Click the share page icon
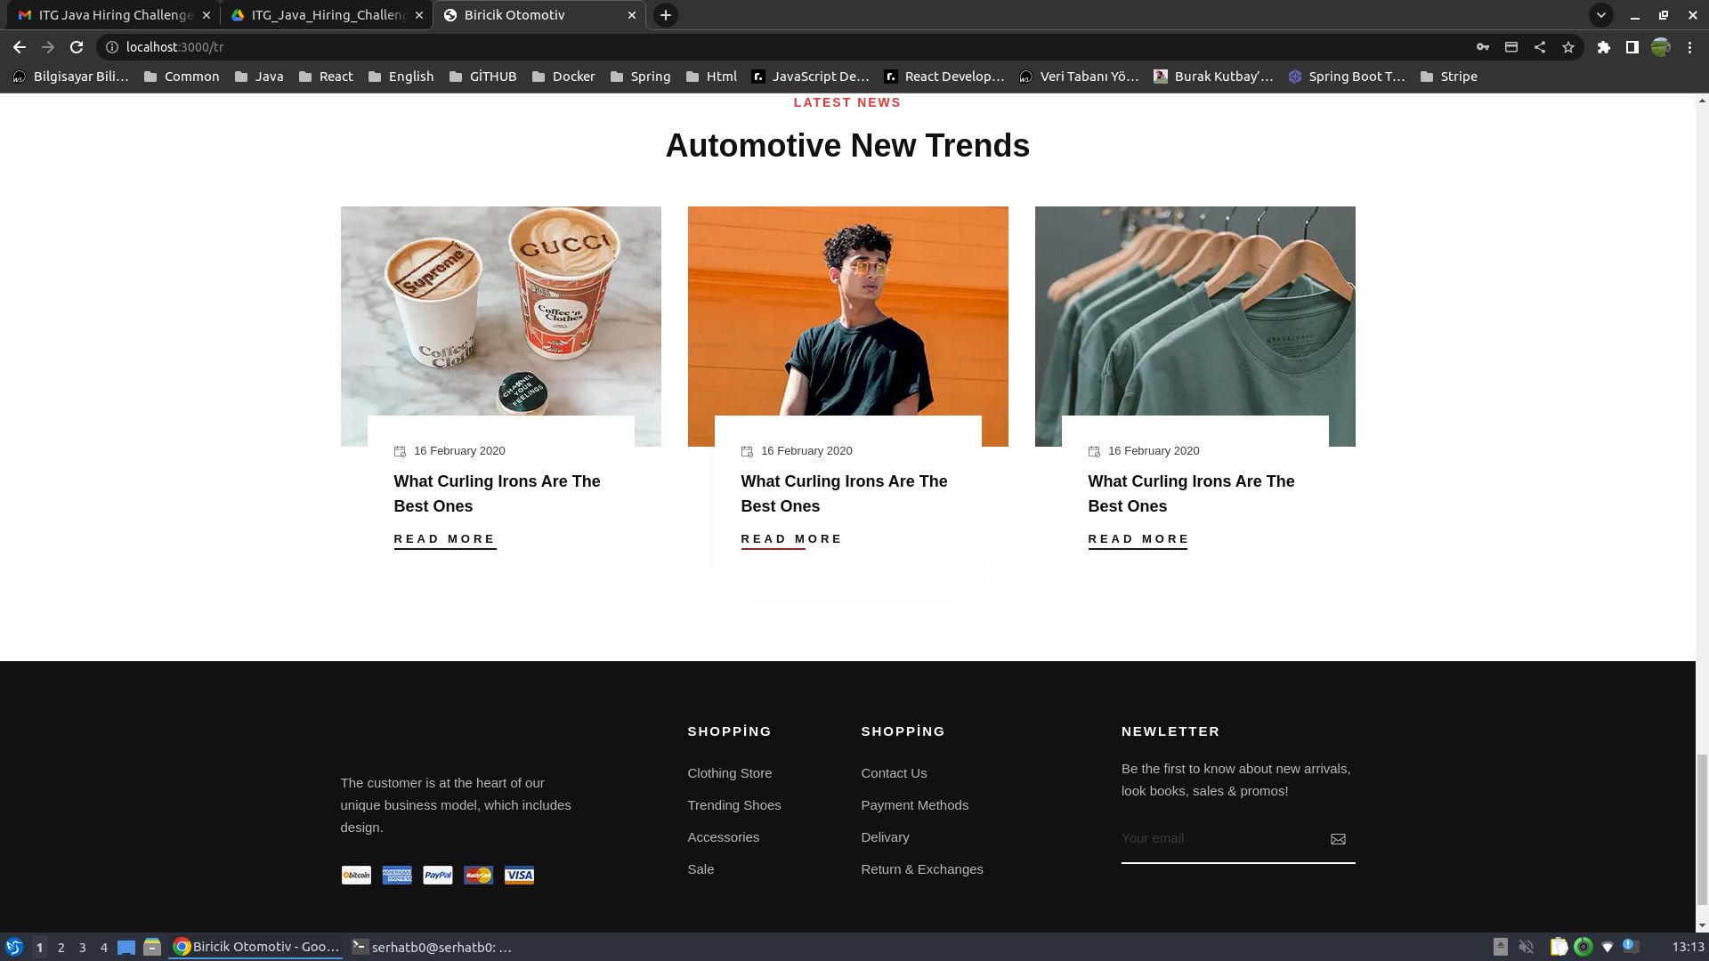Screen dimensions: 1709x961 (x=1540, y=47)
